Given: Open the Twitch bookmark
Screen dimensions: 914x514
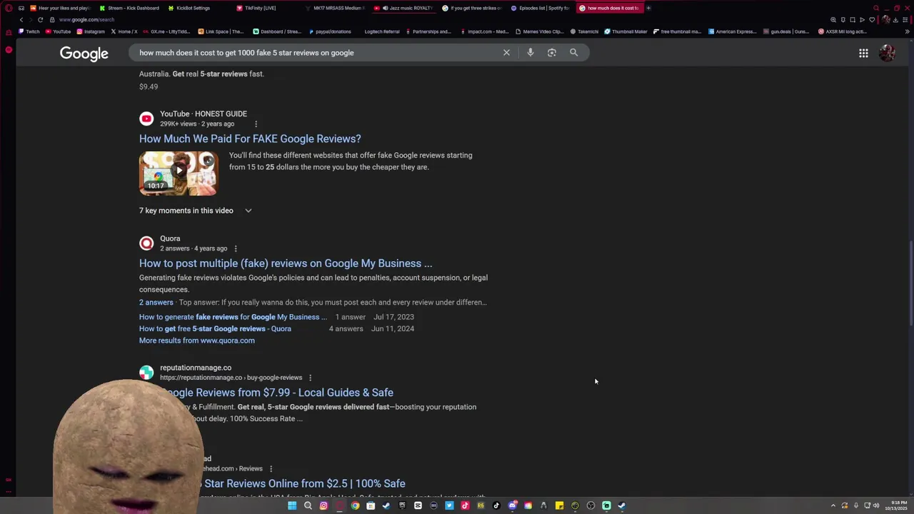Looking at the screenshot, I should coord(29,31).
